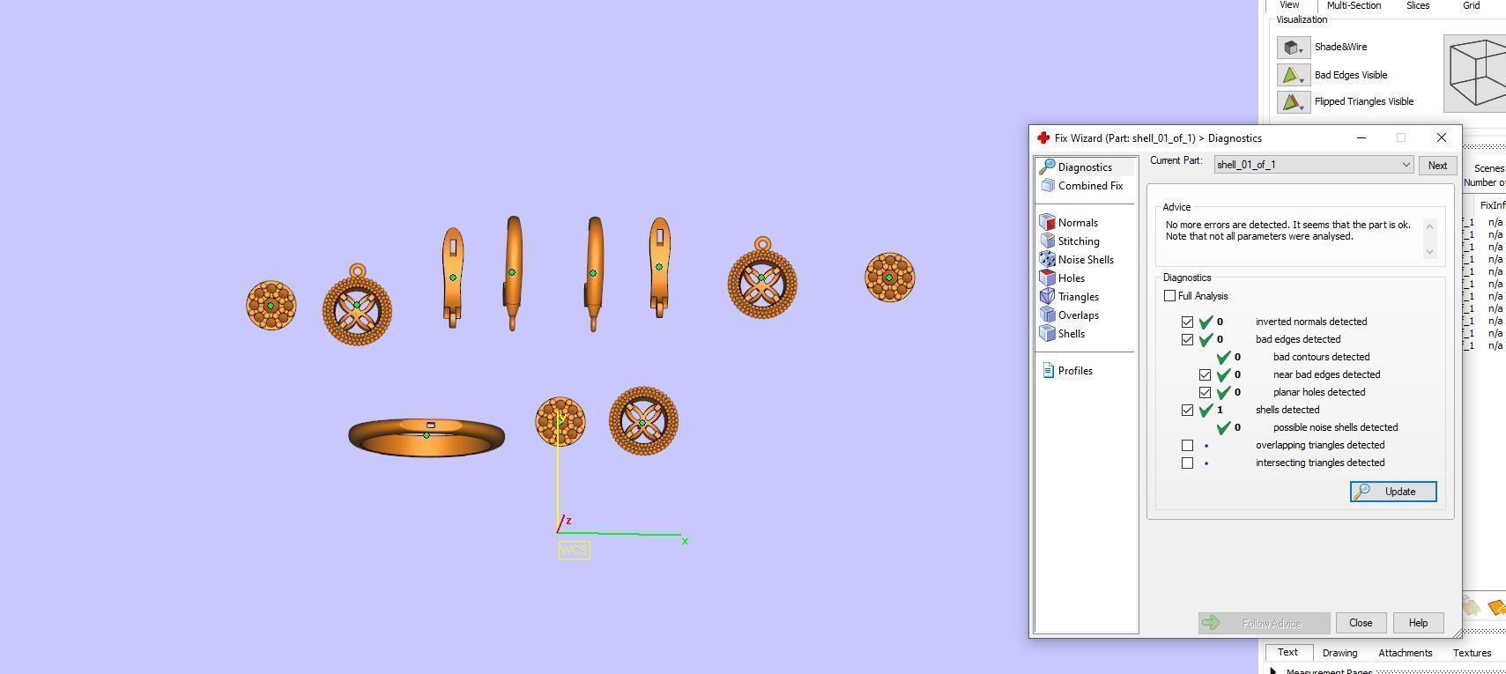
Task: Switch to the Drawing tab
Action: tap(1339, 653)
